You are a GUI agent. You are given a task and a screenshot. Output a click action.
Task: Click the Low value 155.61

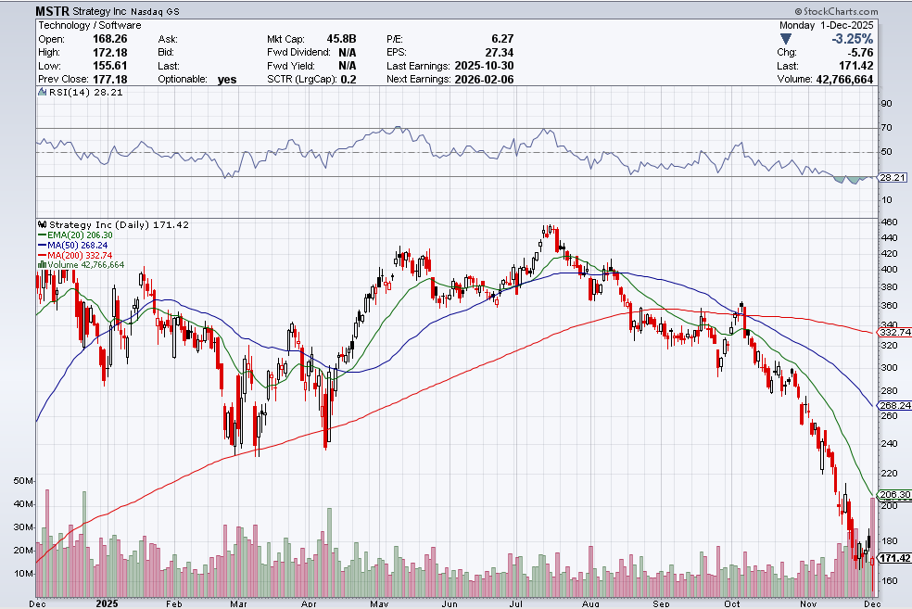click(110, 65)
